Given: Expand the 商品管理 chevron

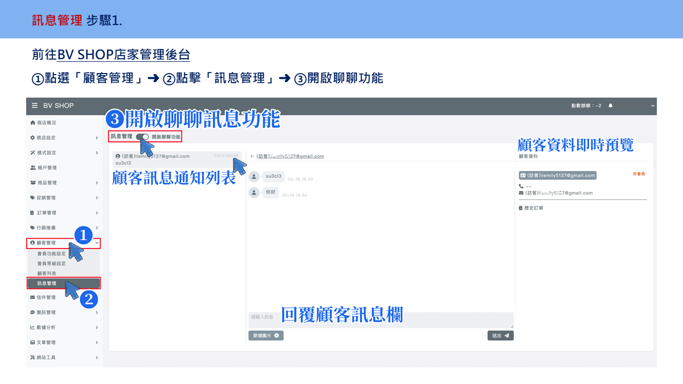Looking at the screenshot, I should click(x=97, y=182).
